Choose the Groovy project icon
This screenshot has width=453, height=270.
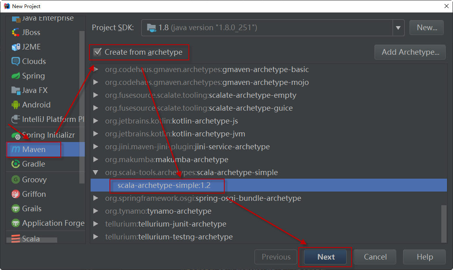coord(16,180)
